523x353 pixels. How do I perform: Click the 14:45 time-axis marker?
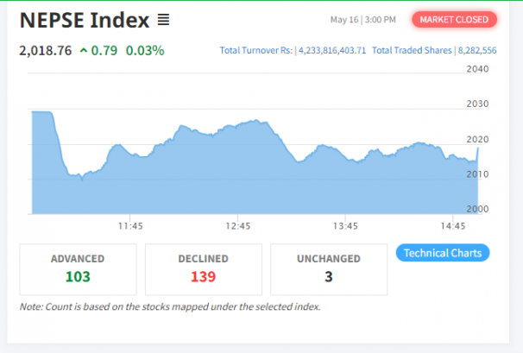[x=452, y=226]
